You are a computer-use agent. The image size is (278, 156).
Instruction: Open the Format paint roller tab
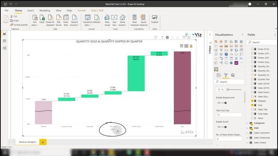point(226,75)
